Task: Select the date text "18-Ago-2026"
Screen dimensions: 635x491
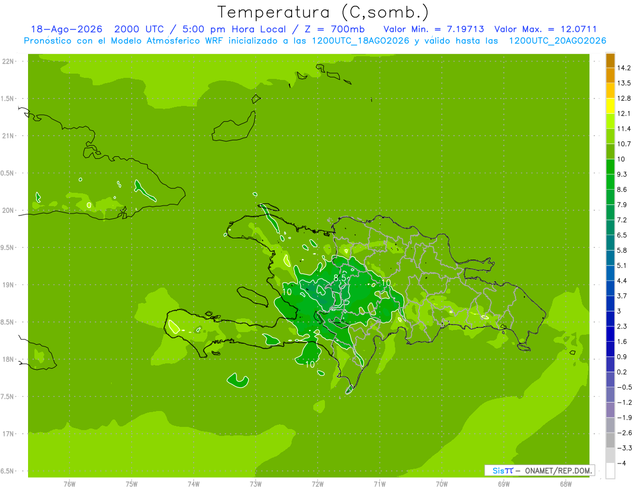Action: point(66,29)
